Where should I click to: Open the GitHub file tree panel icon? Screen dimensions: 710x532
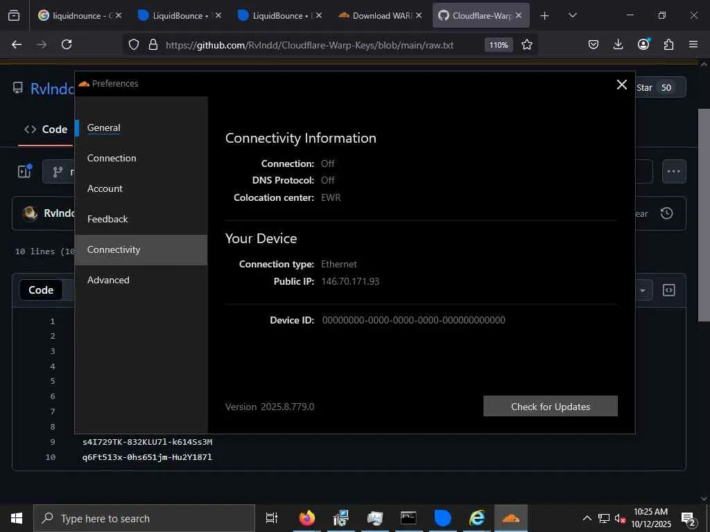pyautogui.click(x=24, y=171)
